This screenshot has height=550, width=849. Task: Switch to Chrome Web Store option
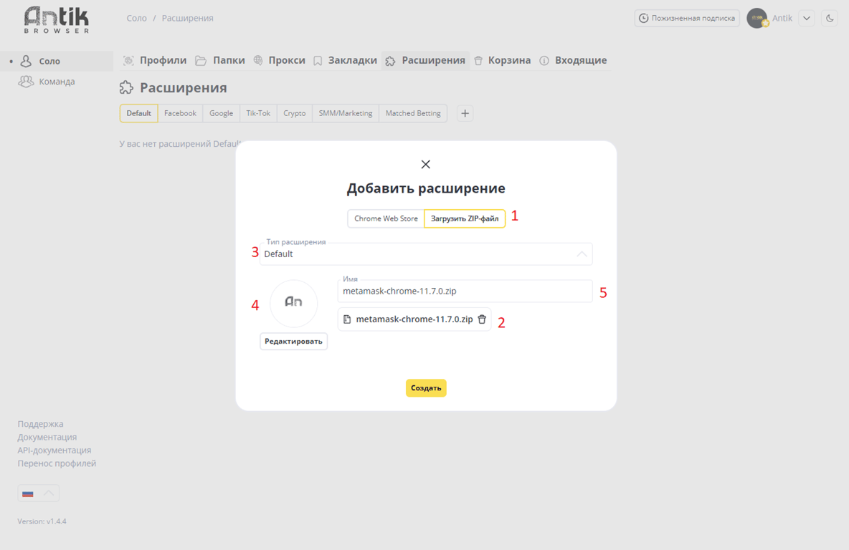(386, 218)
